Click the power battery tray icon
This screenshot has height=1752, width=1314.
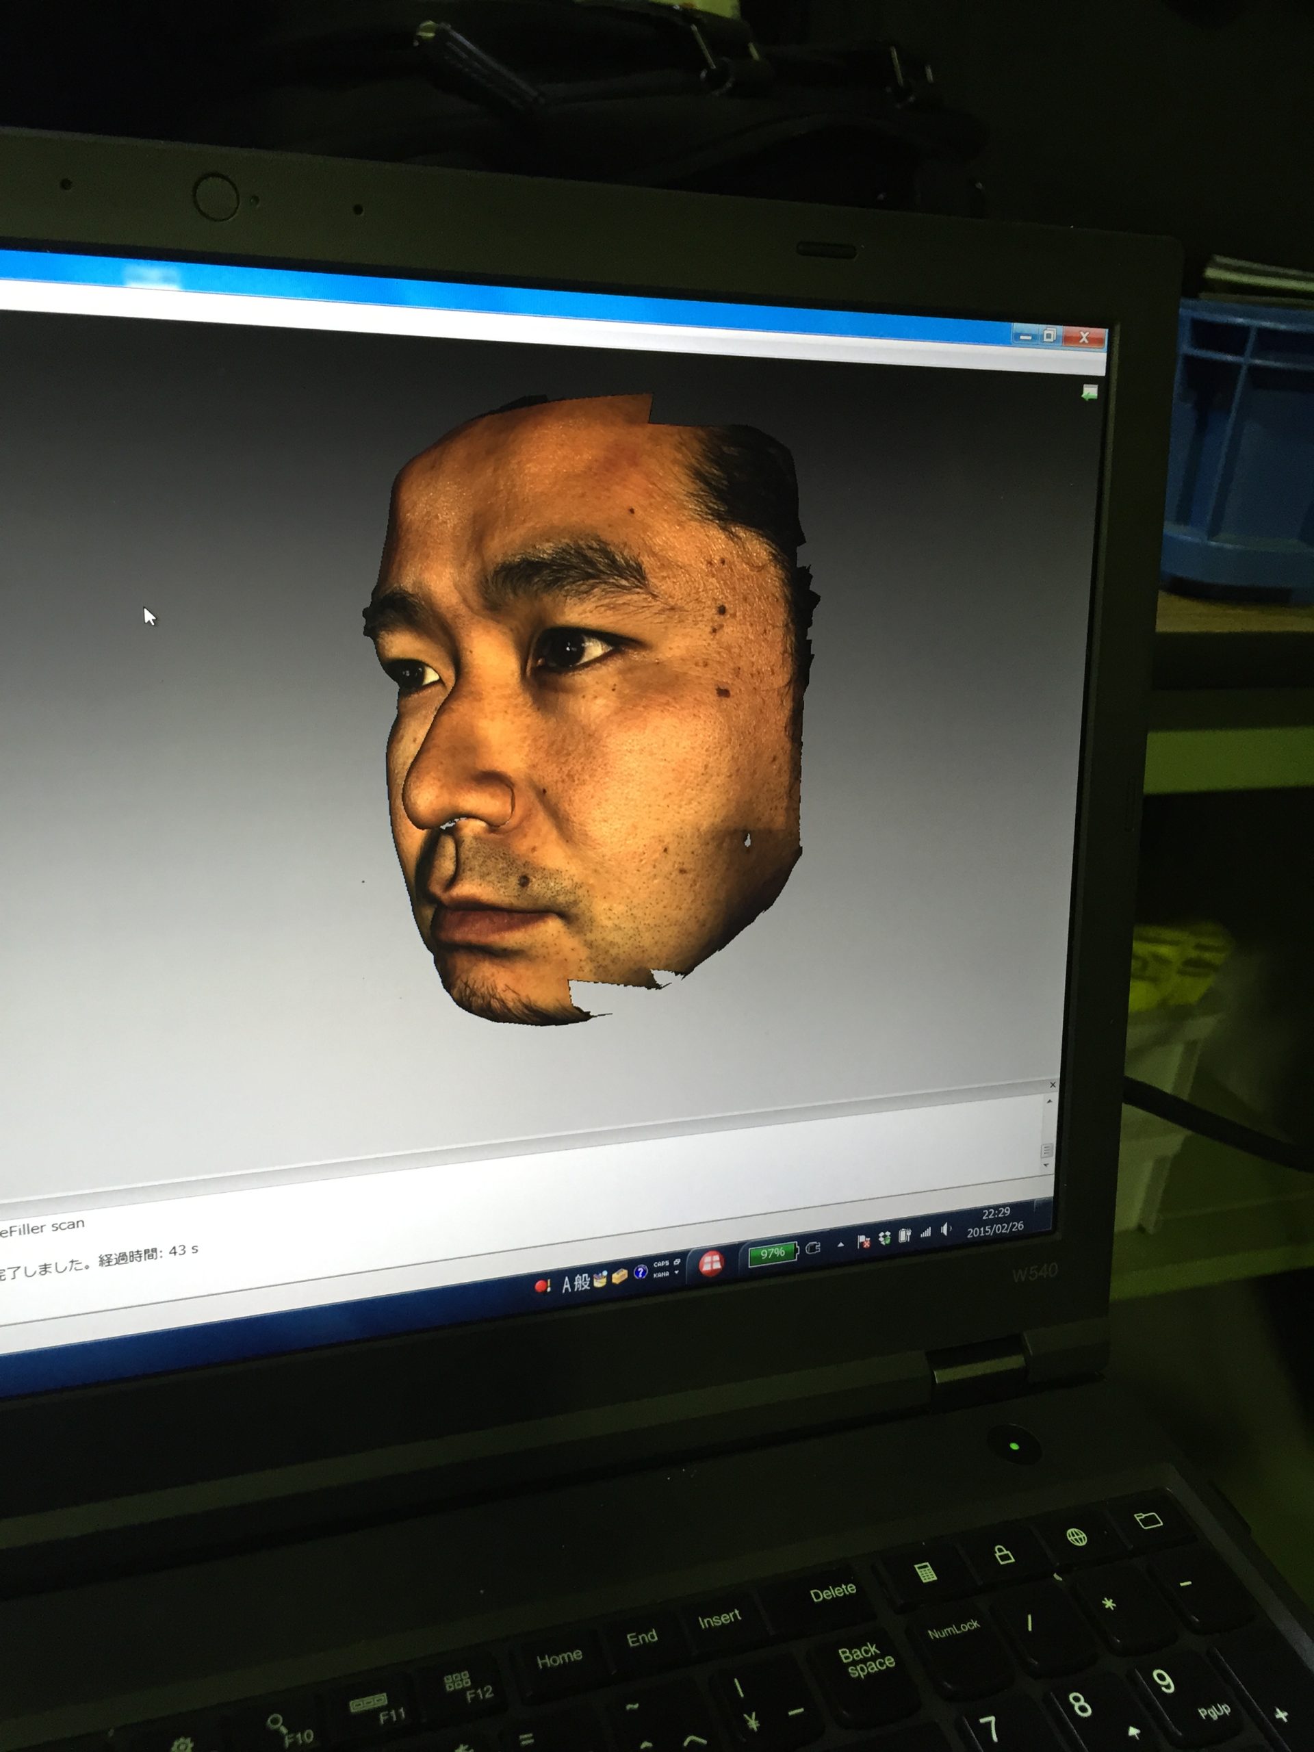(x=905, y=1237)
